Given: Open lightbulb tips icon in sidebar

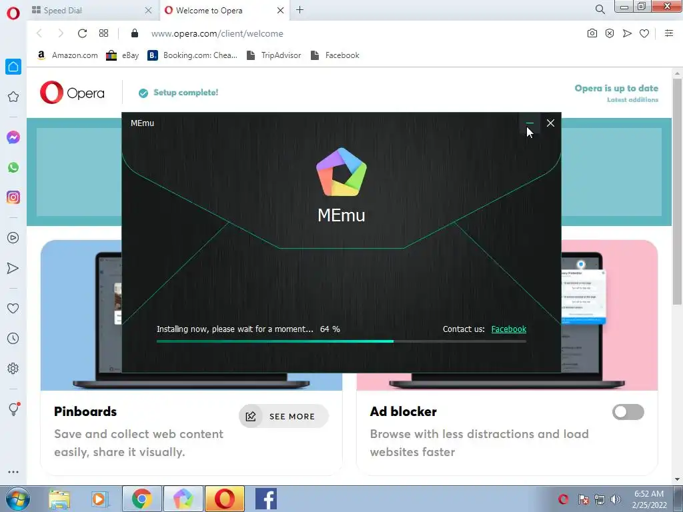Looking at the screenshot, I should pos(13,409).
